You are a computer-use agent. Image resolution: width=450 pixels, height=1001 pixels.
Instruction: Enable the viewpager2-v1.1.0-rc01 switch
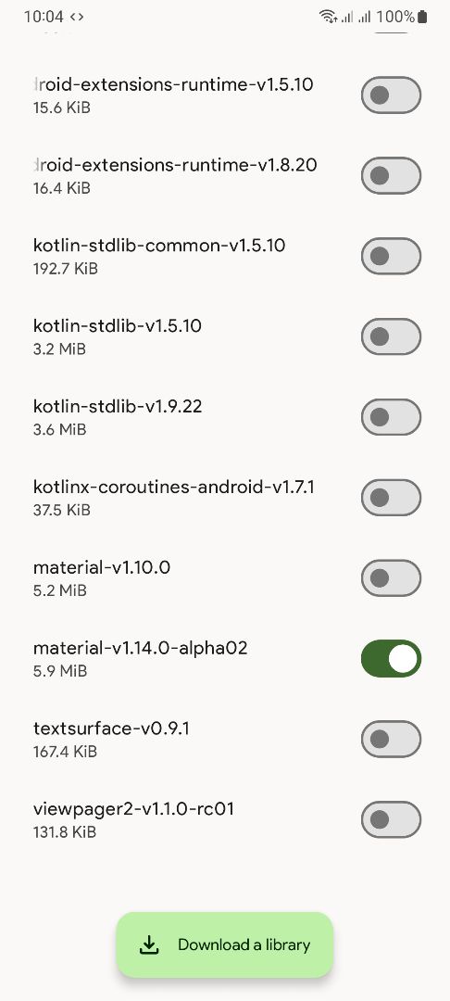pyautogui.click(x=391, y=819)
